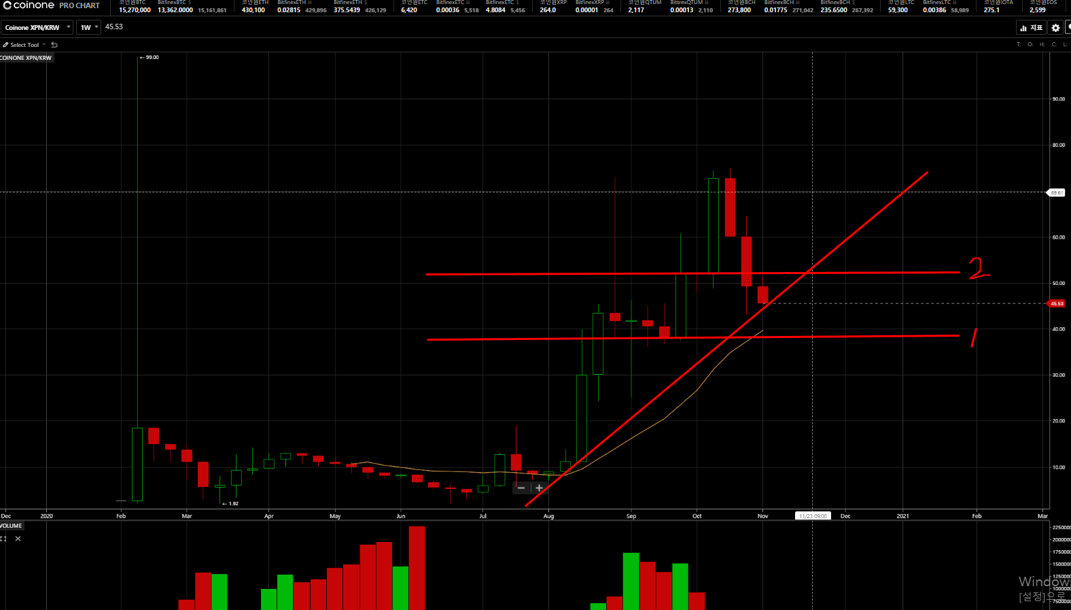Select the Bitfinex ETH dollar price 375.5439
Viewport: 1071px width, 610px height.
click(347, 10)
